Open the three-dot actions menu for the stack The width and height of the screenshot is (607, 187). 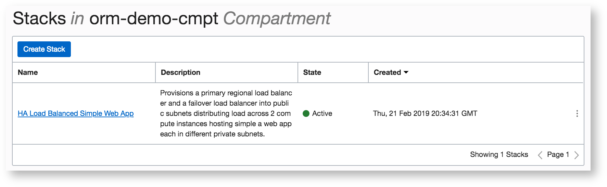(577, 113)
